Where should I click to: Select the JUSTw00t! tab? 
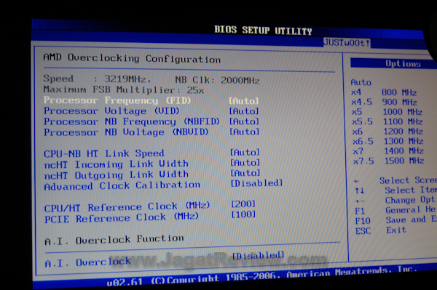[x=347, y=43]
